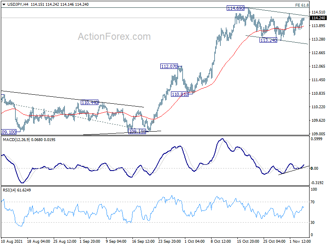Click the 113.280 price axis value
Screen dimensions: 328x246
click(318, 39)
